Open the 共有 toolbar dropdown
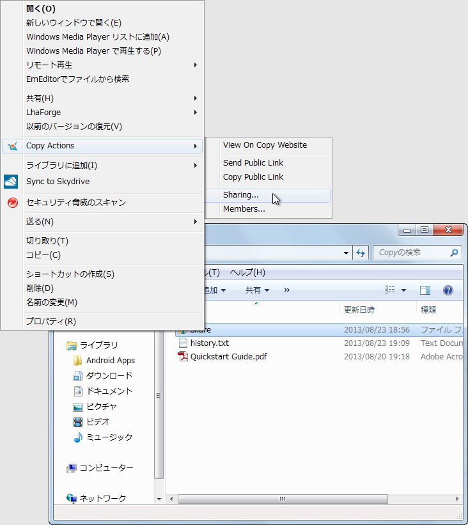The height and width of the screenshot is (525, 468). pos(257,290)
